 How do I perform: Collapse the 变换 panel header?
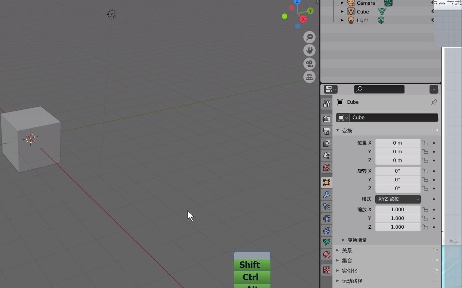click(x=347, y=130)
